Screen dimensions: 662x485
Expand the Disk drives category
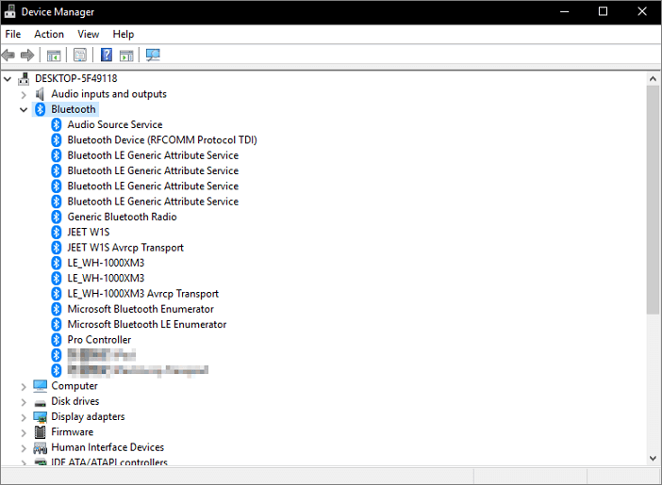24,401
